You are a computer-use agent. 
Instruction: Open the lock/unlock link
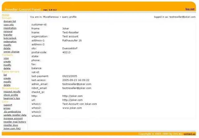point(10,38)
